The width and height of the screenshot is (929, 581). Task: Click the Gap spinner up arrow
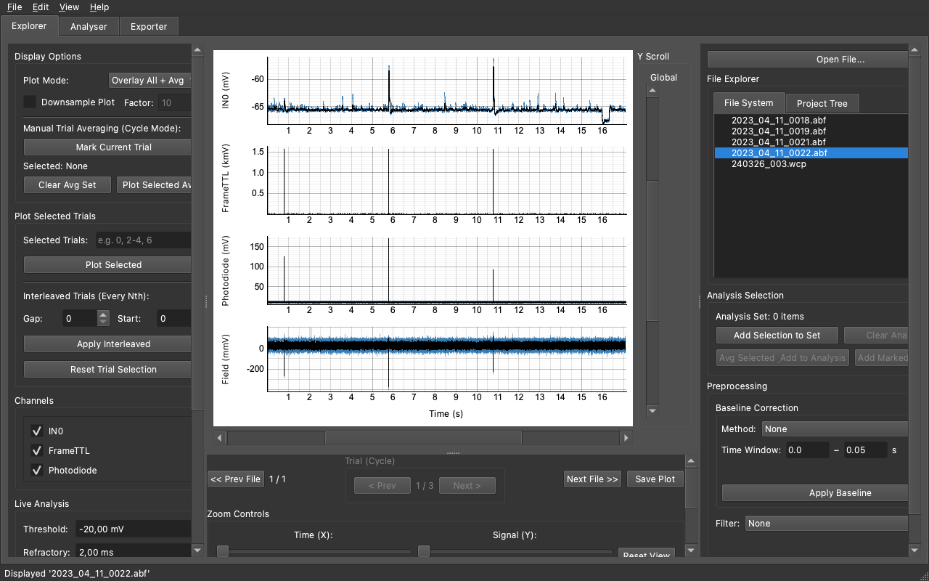click(x=103, y=314)
